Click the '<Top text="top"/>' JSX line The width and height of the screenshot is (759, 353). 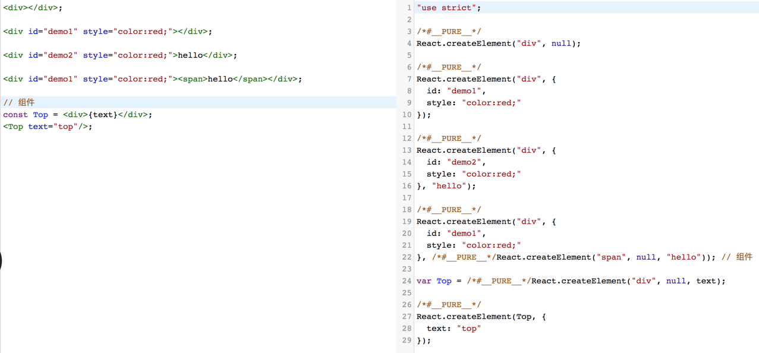point(48,127)
